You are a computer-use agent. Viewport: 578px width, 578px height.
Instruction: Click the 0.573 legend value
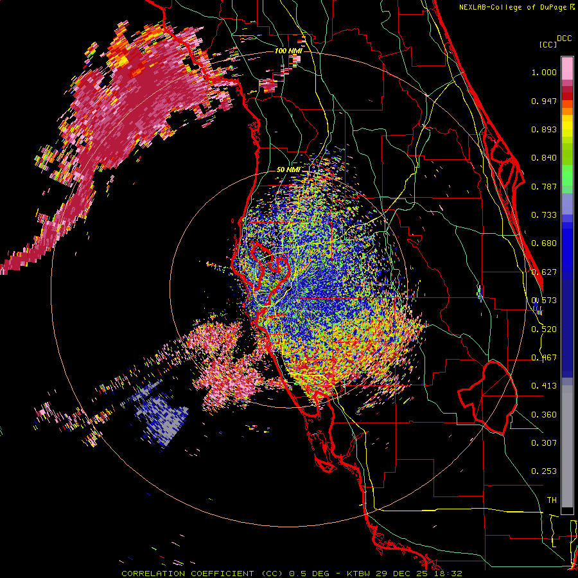544,301
